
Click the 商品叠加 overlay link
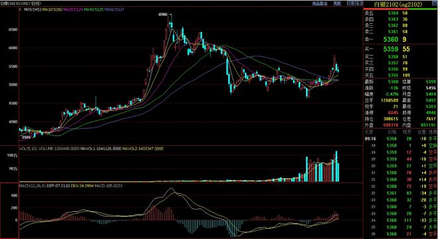pos(320,3)
